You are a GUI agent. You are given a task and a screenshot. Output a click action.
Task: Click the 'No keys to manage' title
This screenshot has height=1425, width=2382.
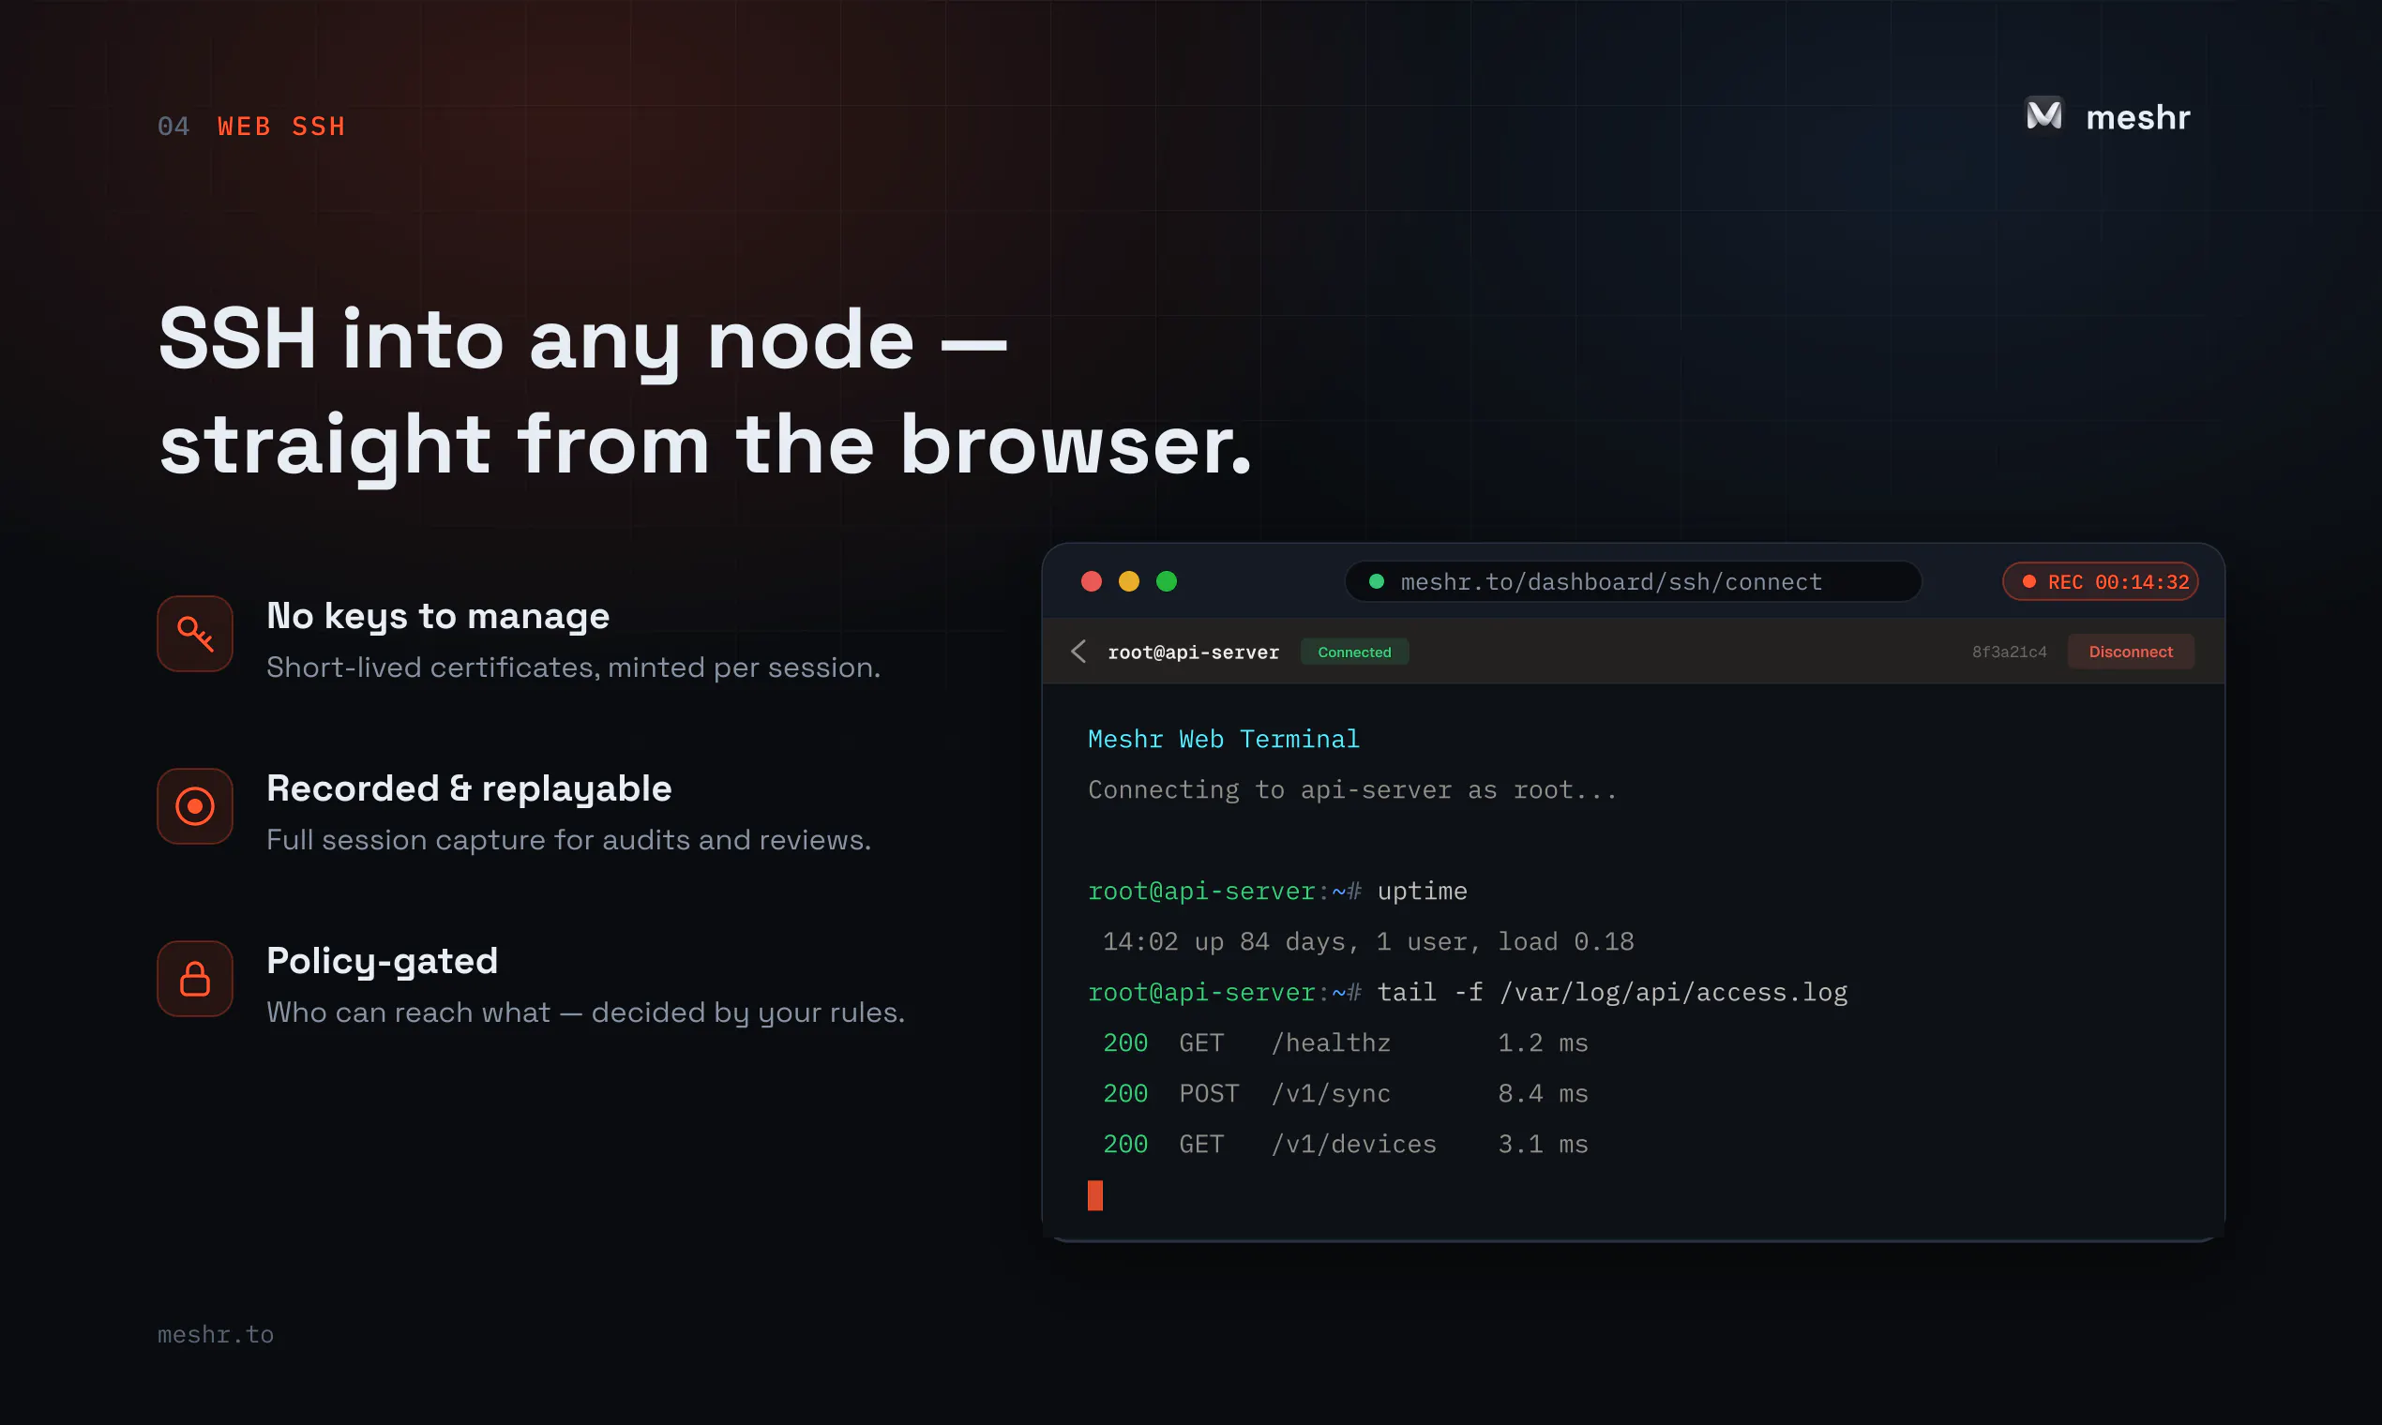pos(438,617)
